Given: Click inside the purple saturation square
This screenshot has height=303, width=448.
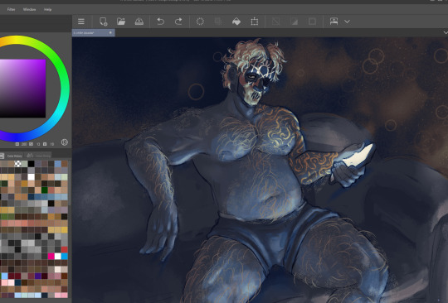Looking at the screenshot, I should (x=22, y=89).
